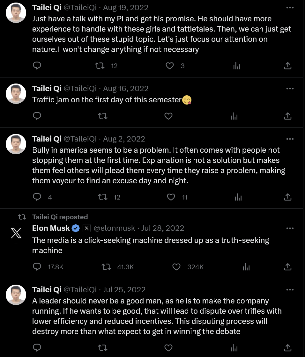Screen dimensions: 305x357
Task: Open more menu on Traffic jam tweet
Action: click(290, 89)
